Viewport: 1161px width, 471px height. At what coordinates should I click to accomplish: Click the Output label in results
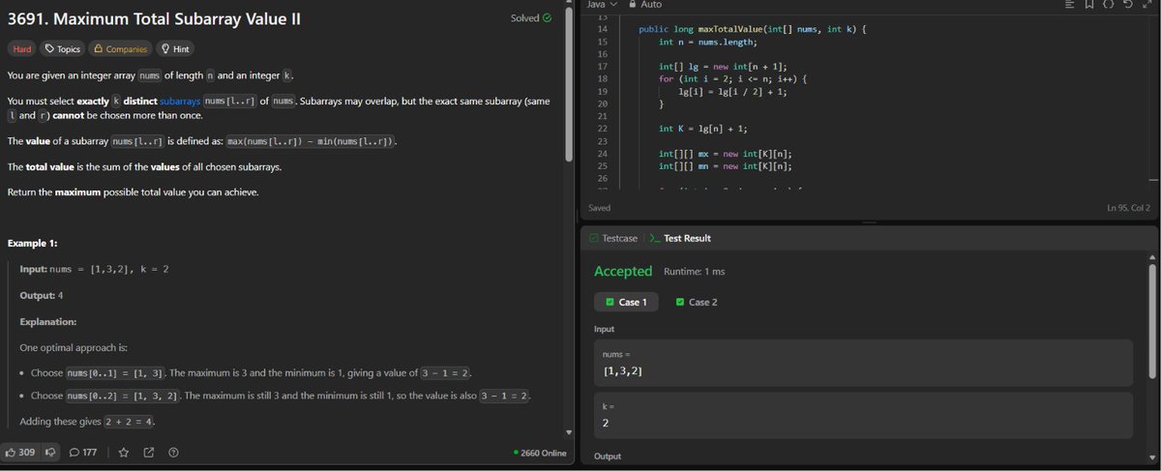[x=608, y=456]
